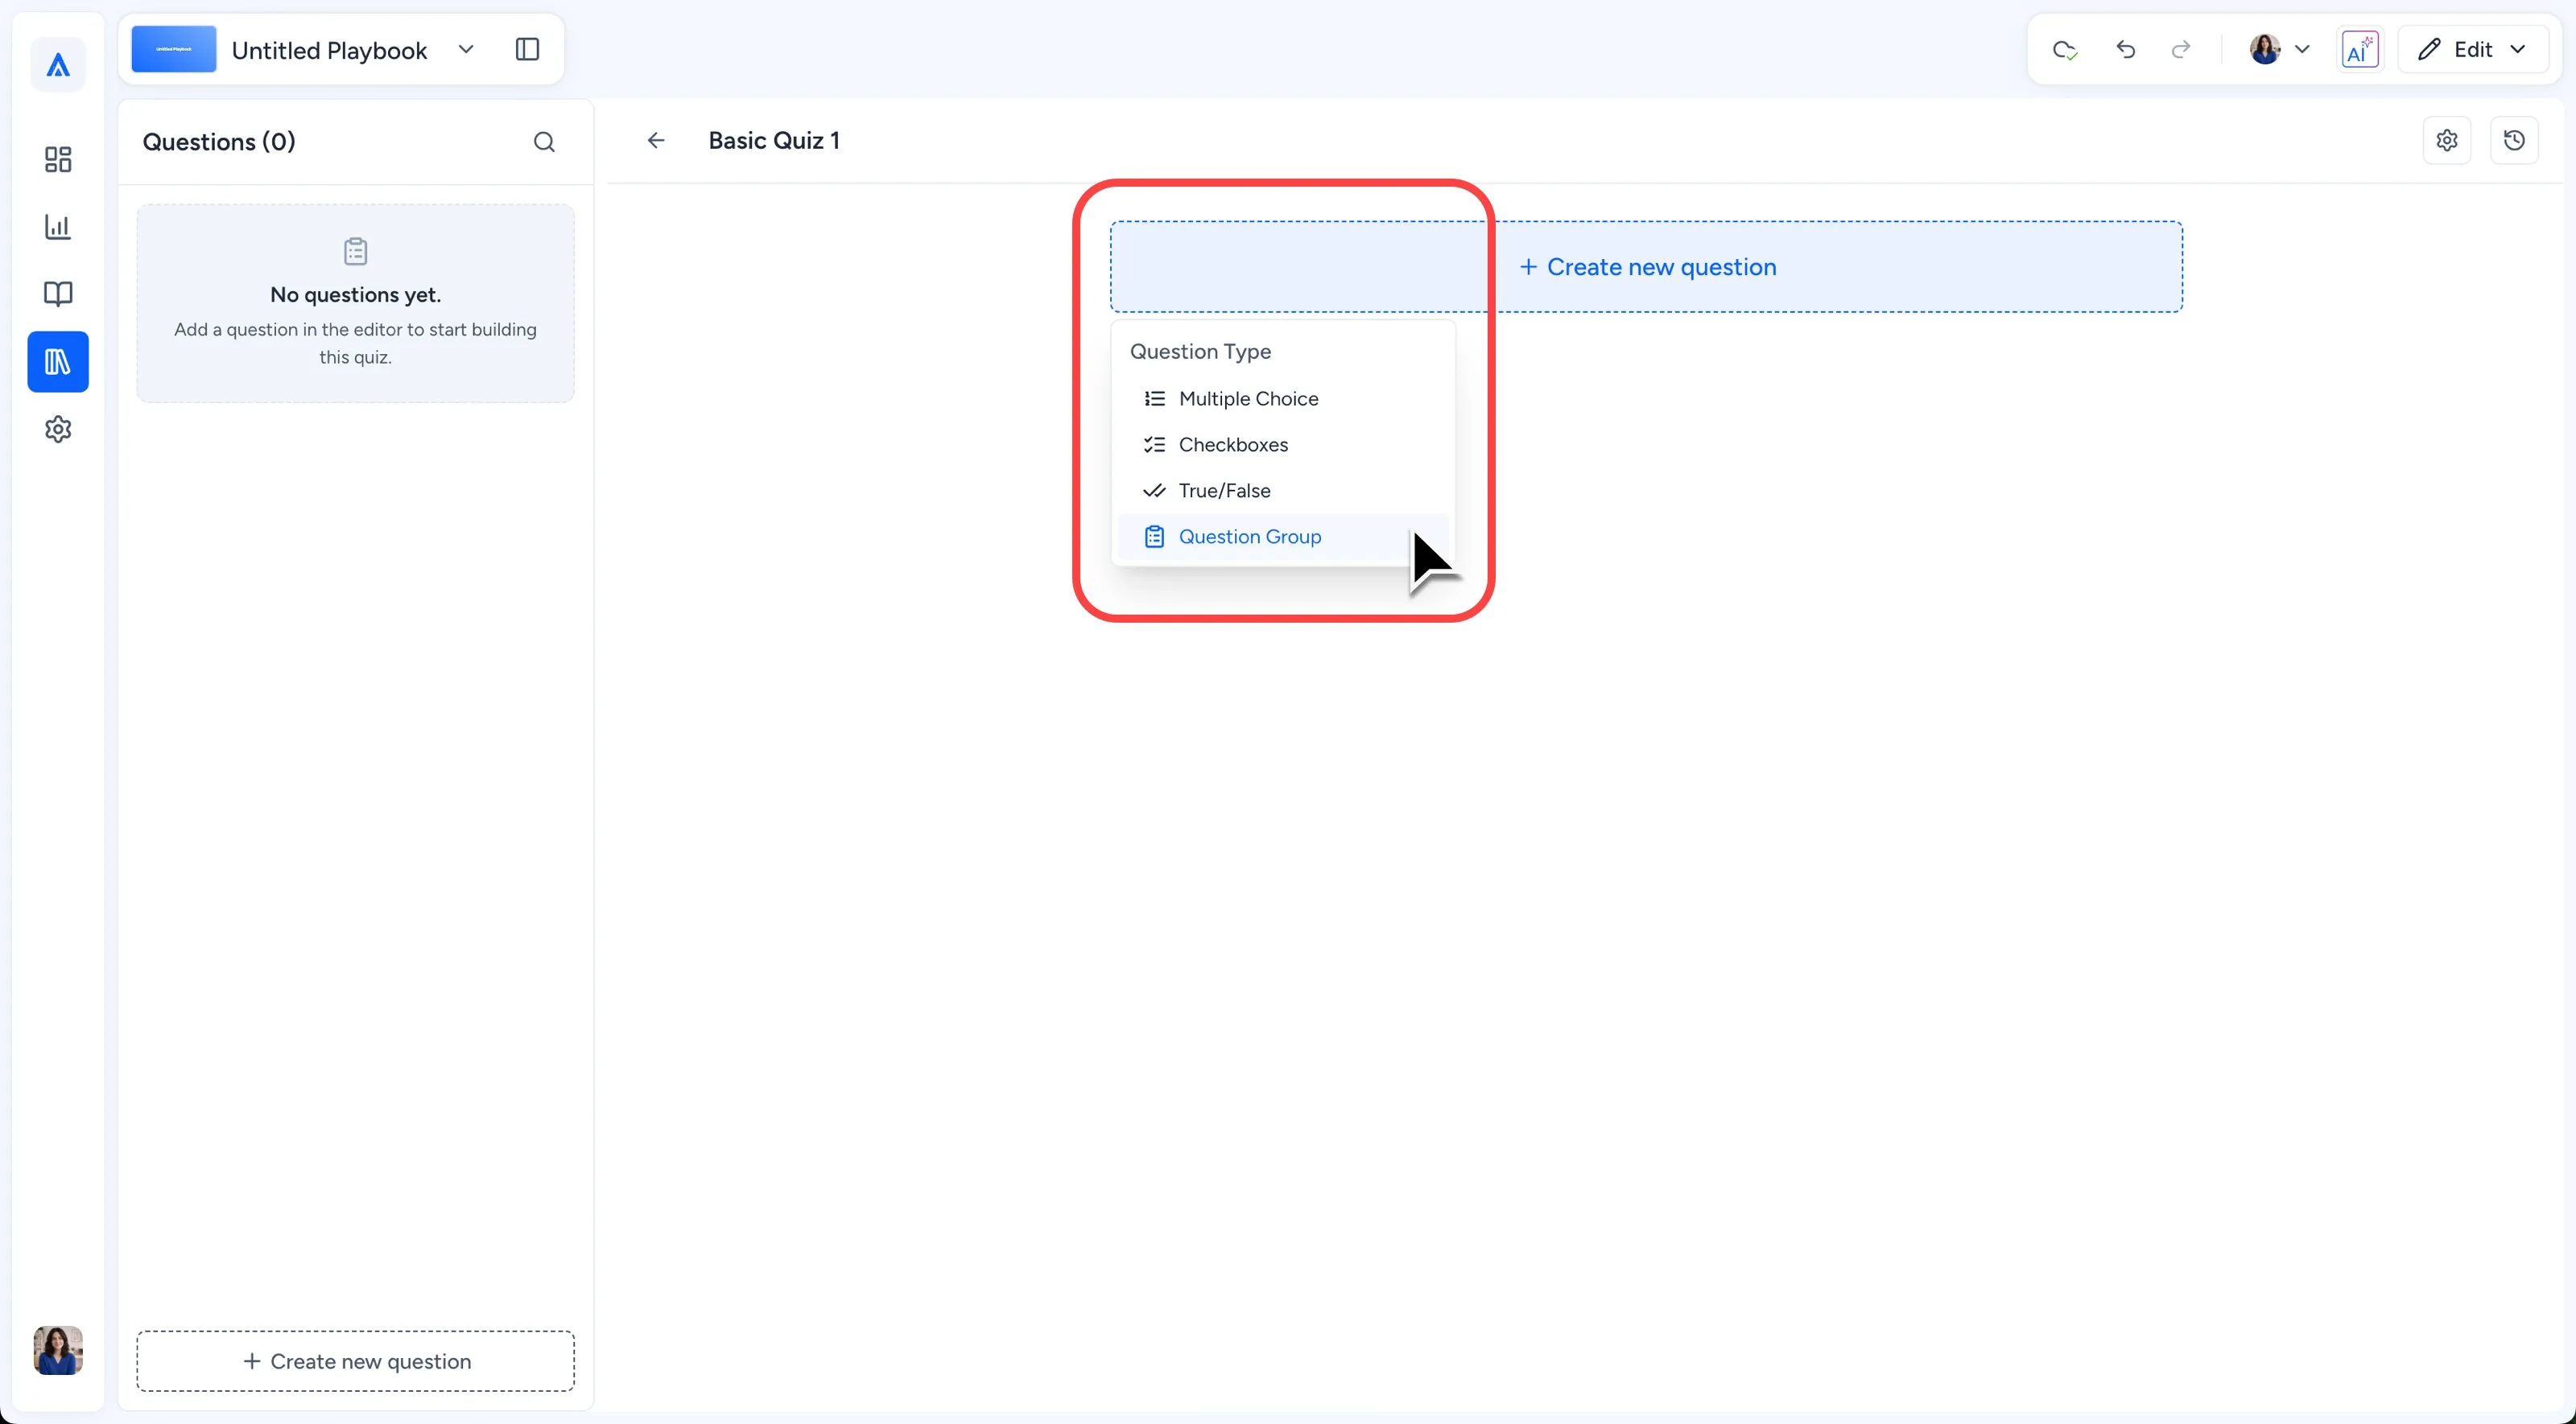
Task: Open the open-book icon in sidebar
Action: pyautogui.click(x=58, y=294)
